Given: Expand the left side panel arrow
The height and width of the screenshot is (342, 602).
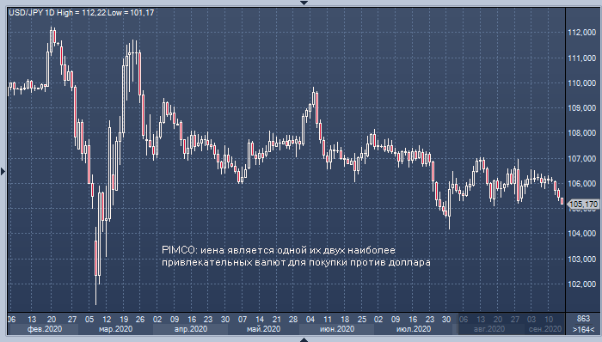Looking at the screenshot, I should [x=3, y=171].
